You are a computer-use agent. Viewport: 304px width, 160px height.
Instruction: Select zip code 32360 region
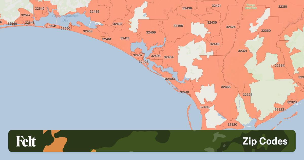click(266, 31)
